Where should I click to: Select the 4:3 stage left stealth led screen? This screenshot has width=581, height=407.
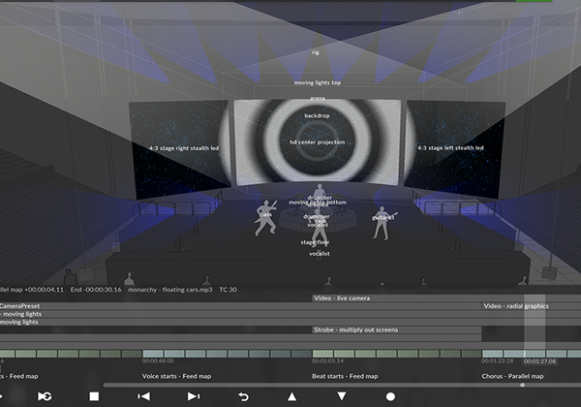(x=451, y=148)
